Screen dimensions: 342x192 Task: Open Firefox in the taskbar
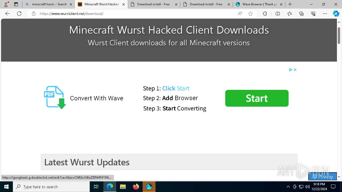136,187
